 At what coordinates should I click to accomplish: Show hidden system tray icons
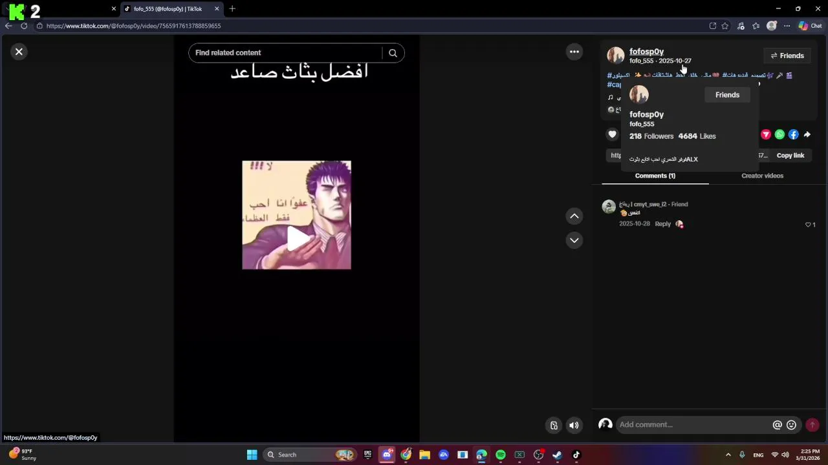728,455
